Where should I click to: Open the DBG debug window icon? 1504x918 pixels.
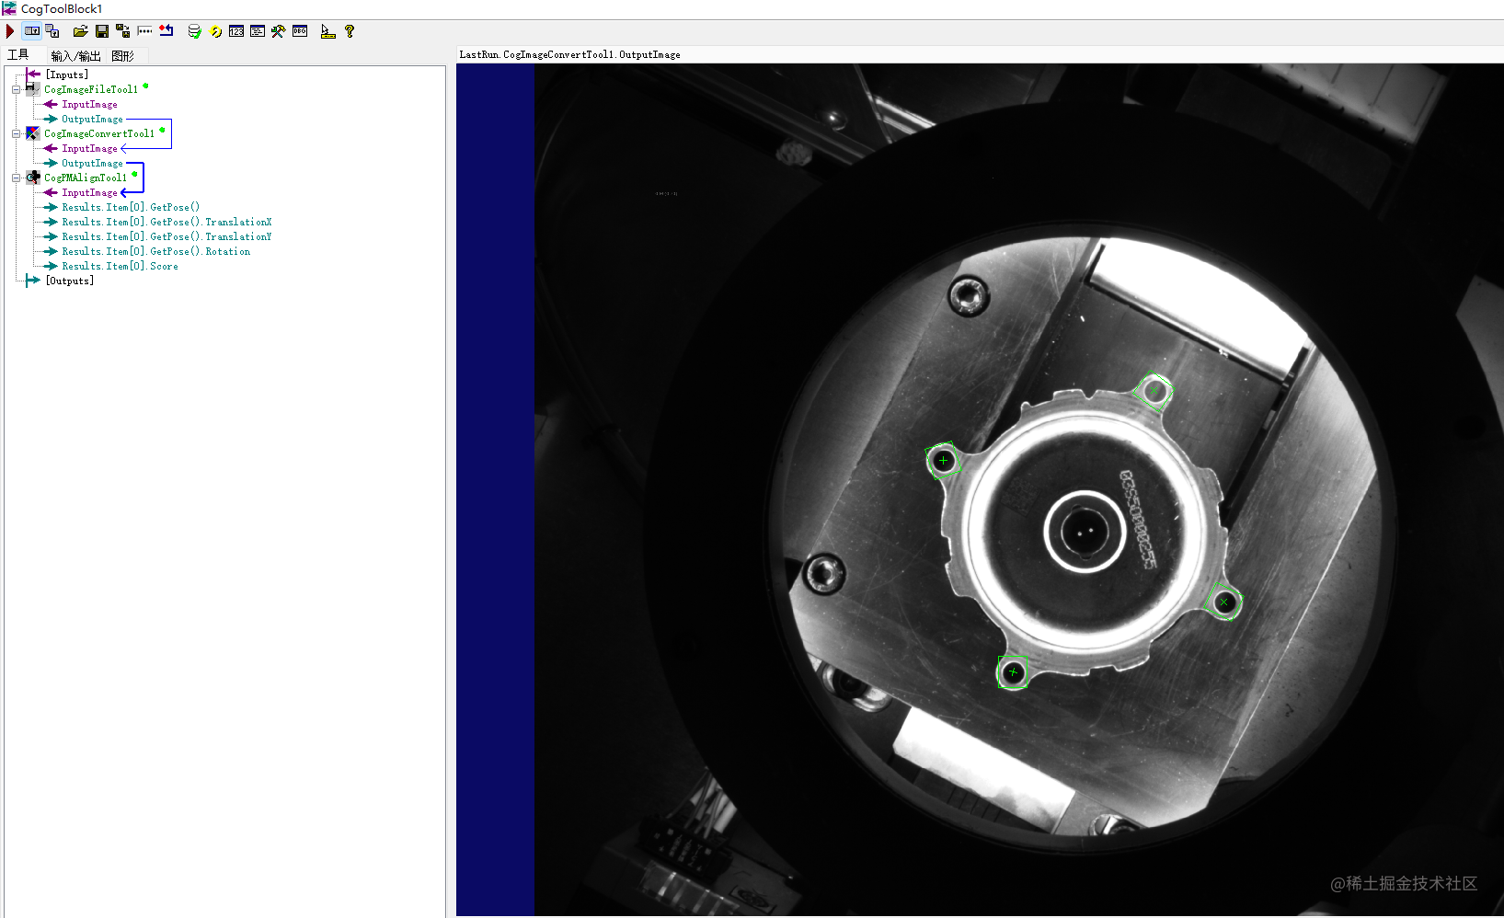point(300,31)
